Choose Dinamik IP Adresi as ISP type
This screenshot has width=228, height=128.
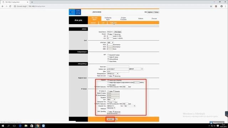click(108, 55)
